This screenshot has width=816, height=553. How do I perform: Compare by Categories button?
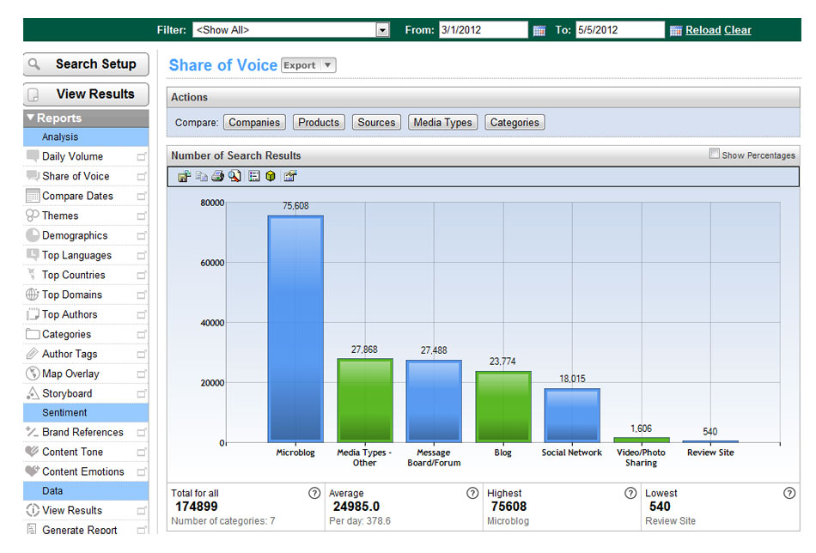(x=515, y=122)
